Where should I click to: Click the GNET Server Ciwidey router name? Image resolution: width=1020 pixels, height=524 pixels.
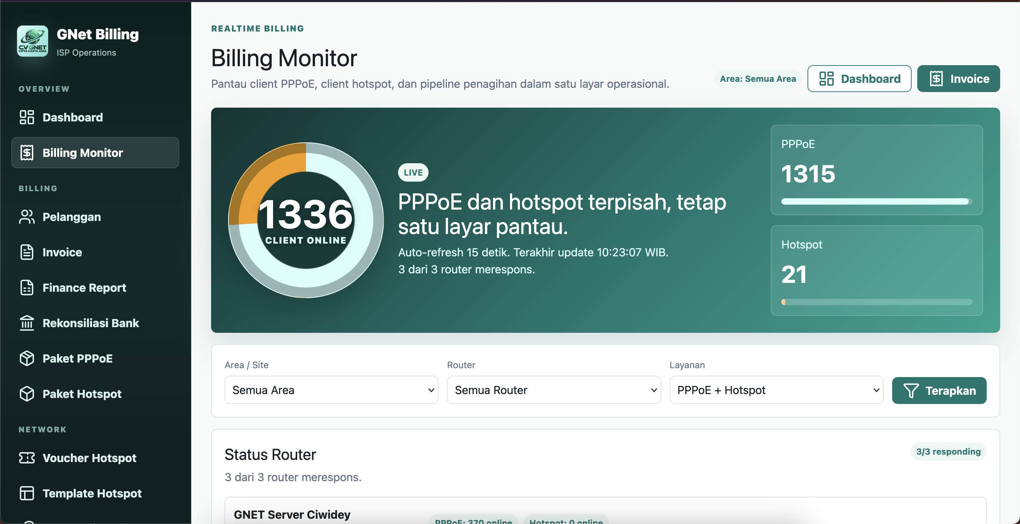pyautogui.click(x=292, y=514)
